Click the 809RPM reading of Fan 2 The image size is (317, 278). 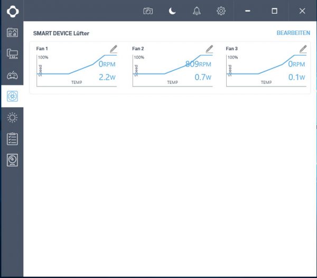198,64
